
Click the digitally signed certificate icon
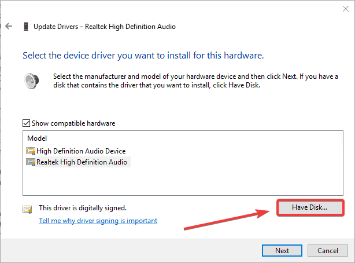(27, 209)
